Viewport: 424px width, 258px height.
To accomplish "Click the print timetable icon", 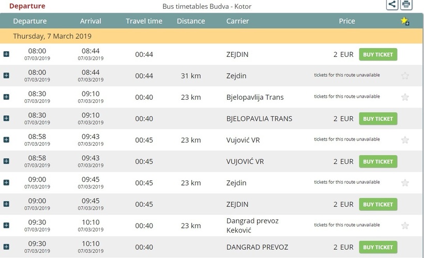I will 406,5.
